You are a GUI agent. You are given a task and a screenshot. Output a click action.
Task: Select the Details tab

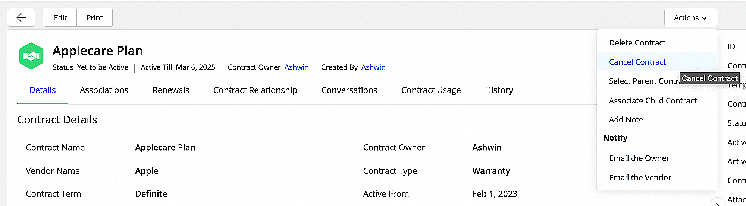click(43, 90)
